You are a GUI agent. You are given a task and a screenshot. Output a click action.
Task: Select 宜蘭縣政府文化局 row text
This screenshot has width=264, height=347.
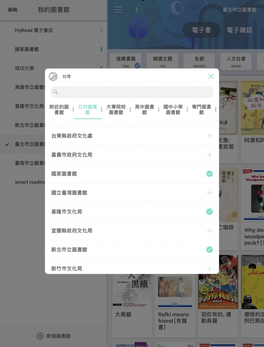[72, 231]
